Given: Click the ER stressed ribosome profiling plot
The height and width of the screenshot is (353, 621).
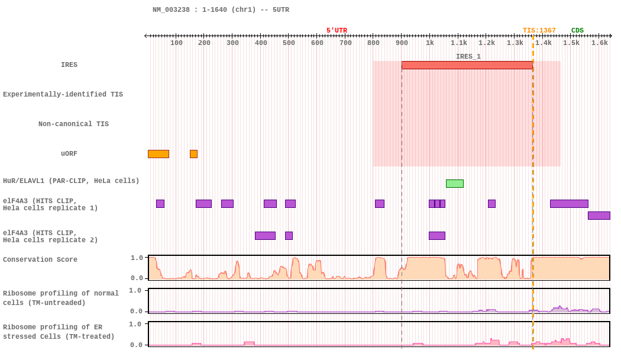Looking at the screenshot, I should (379, 334).
